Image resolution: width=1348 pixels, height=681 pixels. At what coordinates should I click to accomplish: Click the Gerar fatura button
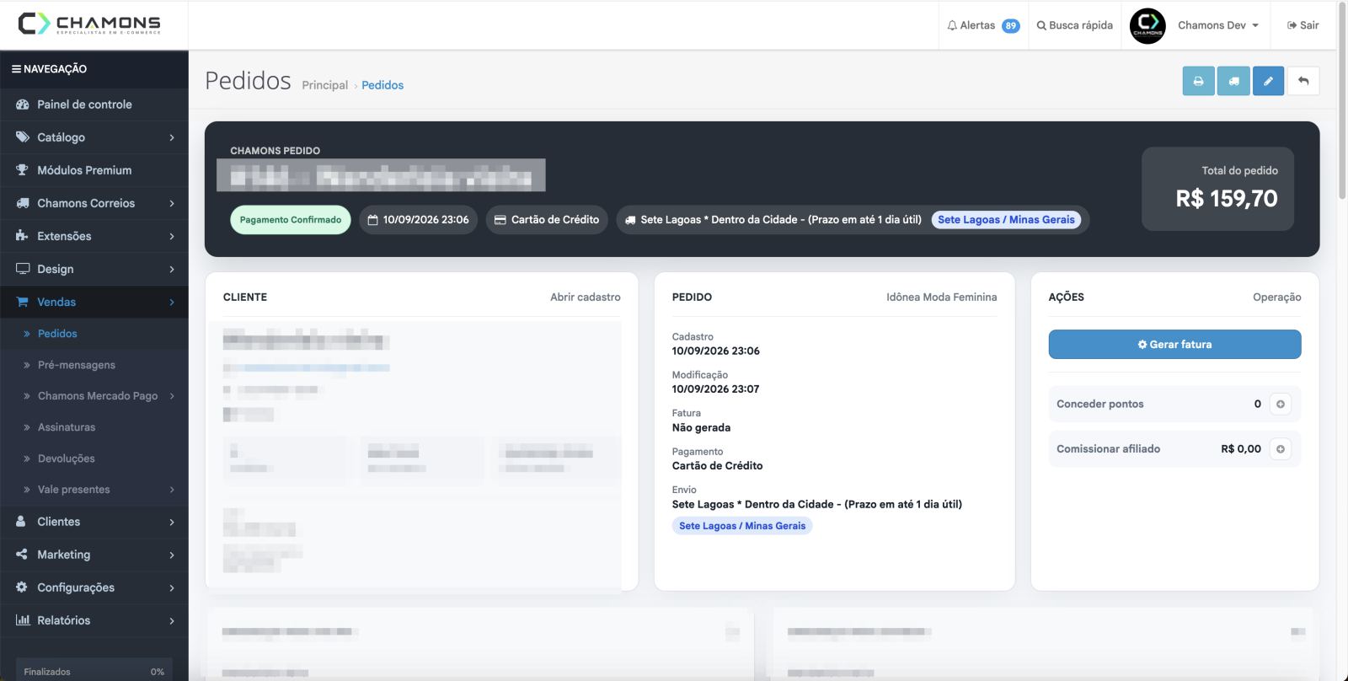(x=1174, y=344)
